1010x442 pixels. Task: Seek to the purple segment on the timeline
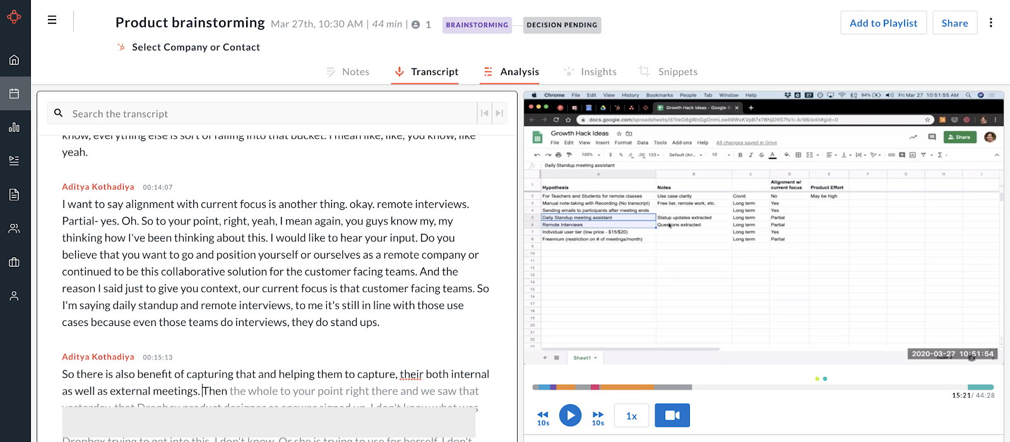(x=554, y=387)
